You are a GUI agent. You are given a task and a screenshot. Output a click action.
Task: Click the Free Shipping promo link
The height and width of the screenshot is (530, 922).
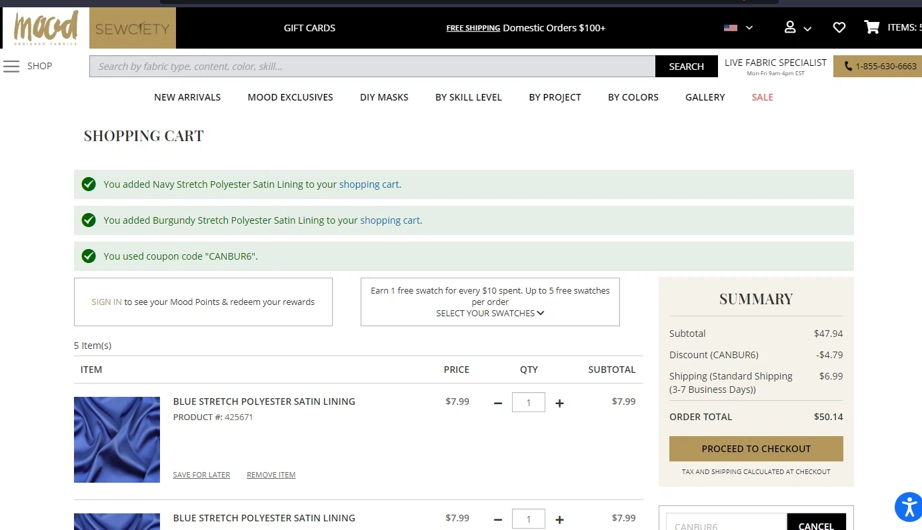[x=473, y=28]
